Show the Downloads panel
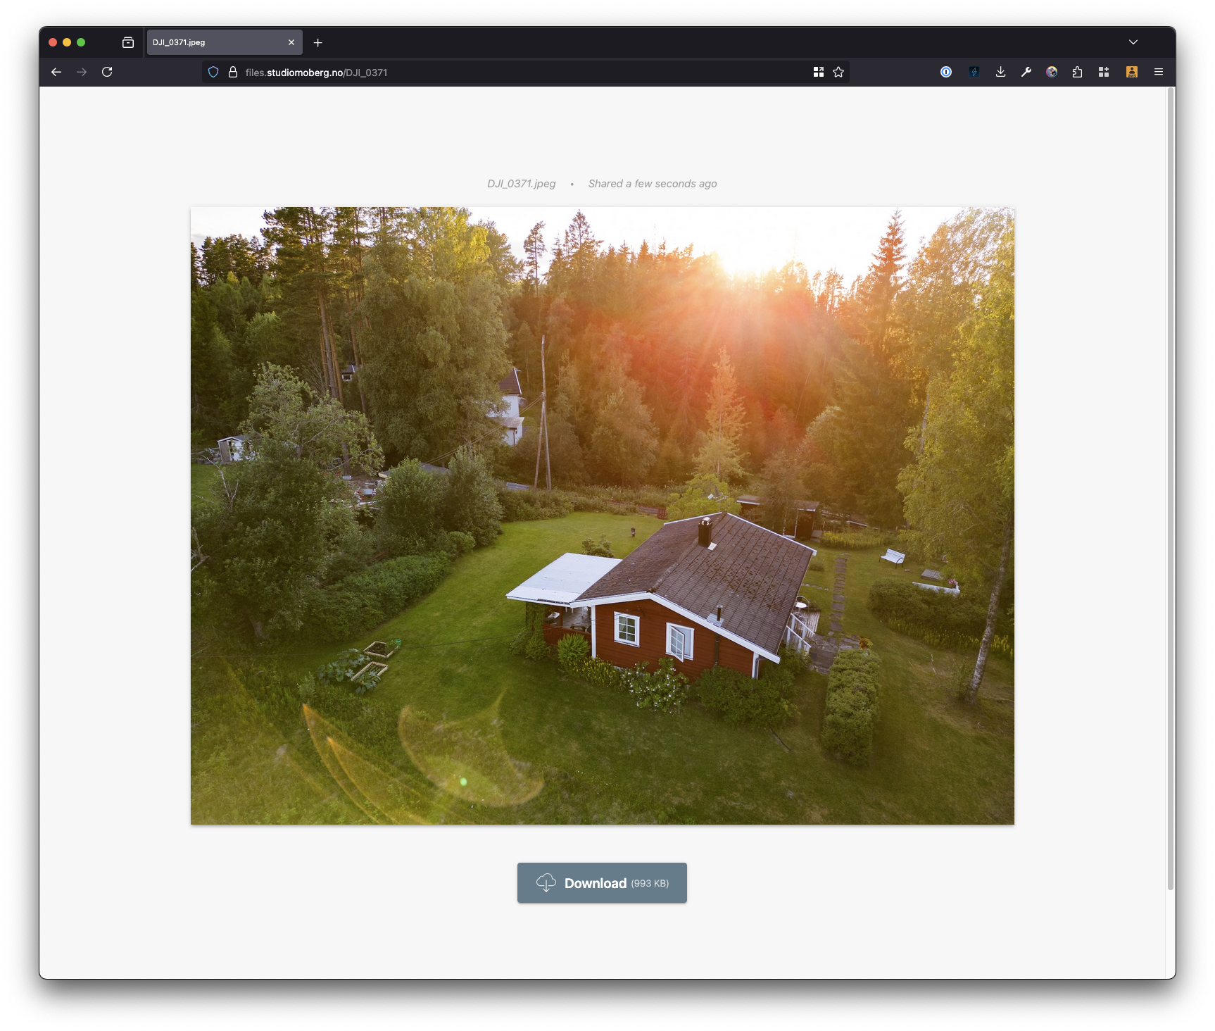 pos(1000,72)
